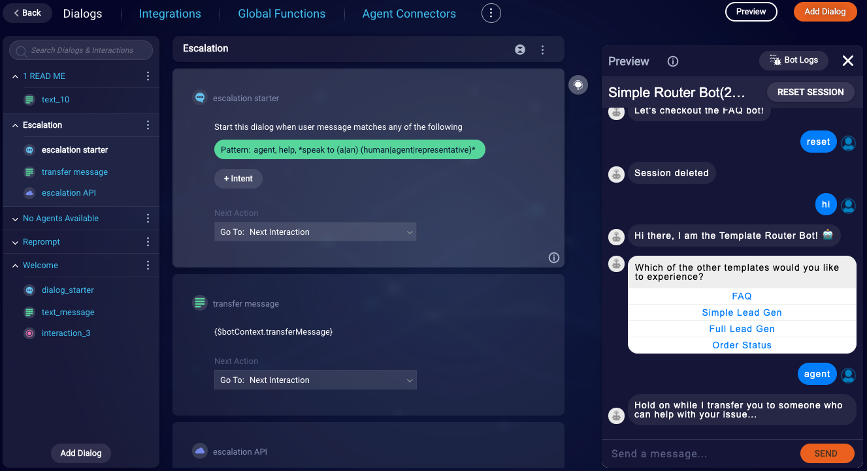Focus the Search Dialogs & Interactions field
Viewport: 867px width, 471px height.
(x=81, y=50)
